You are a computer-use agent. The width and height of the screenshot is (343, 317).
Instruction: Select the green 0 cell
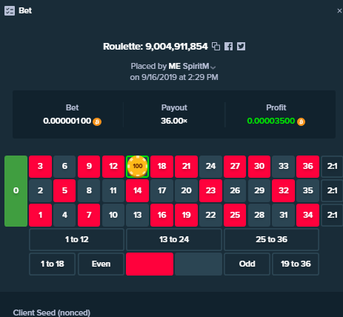16,191
